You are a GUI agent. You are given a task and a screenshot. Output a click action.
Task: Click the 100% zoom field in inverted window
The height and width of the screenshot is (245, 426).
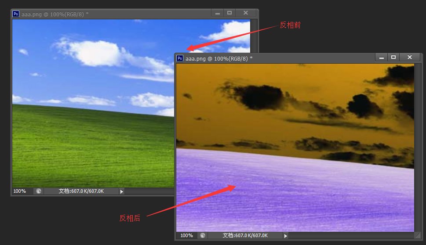(187, 235)
